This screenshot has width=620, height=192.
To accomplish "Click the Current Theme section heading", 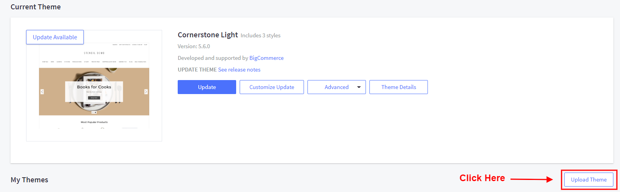I will tap(36, 7).
